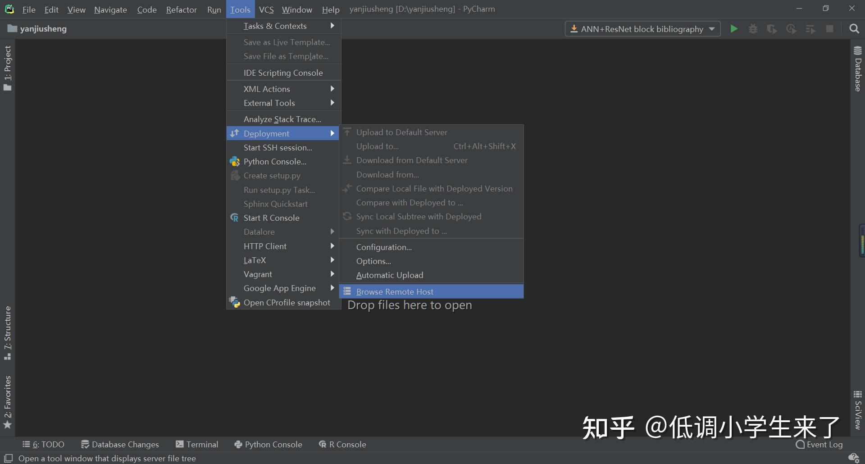Open the Code menu

click(x=147, y=9)
